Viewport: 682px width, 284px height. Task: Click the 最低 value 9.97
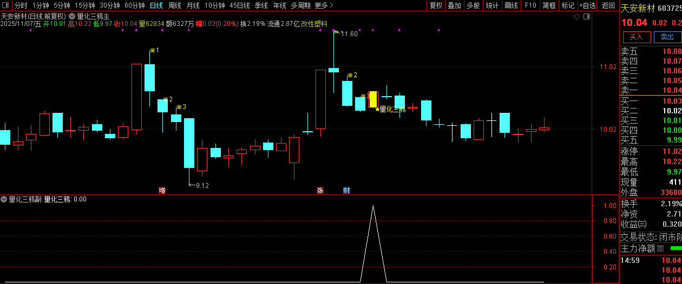[674, 172]
